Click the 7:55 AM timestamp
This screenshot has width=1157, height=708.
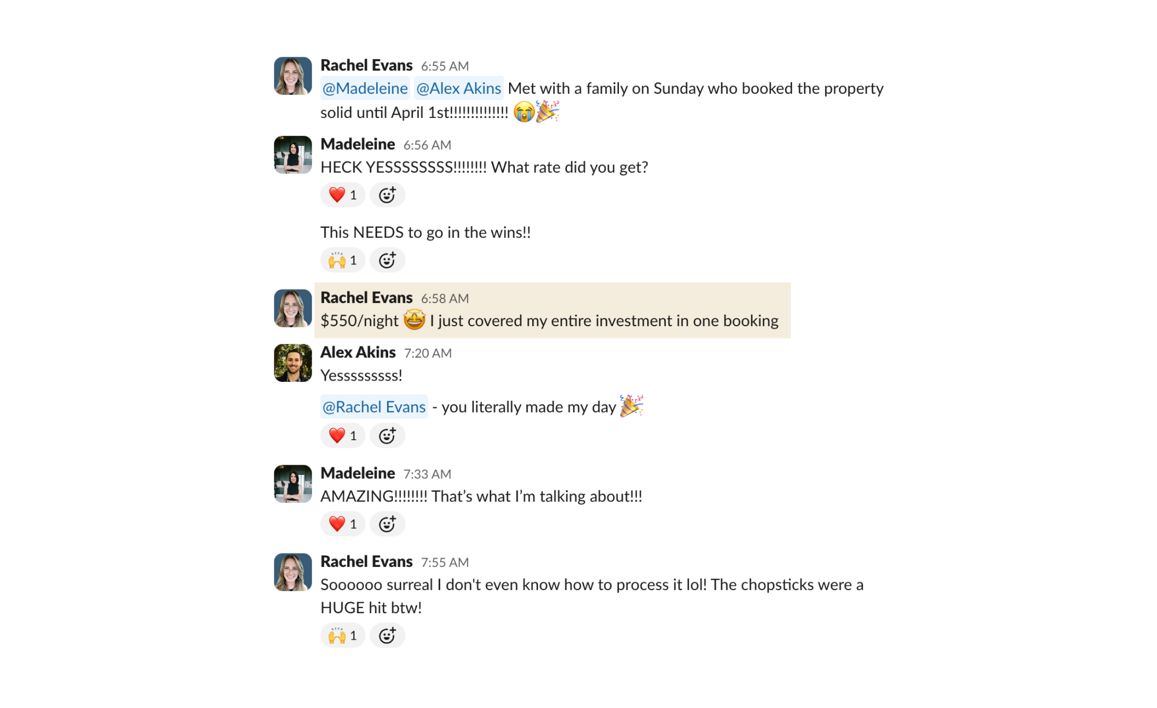click(x=445, y=562)
